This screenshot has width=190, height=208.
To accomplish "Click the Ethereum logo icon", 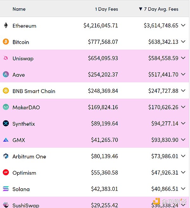I will click(6, 25).
